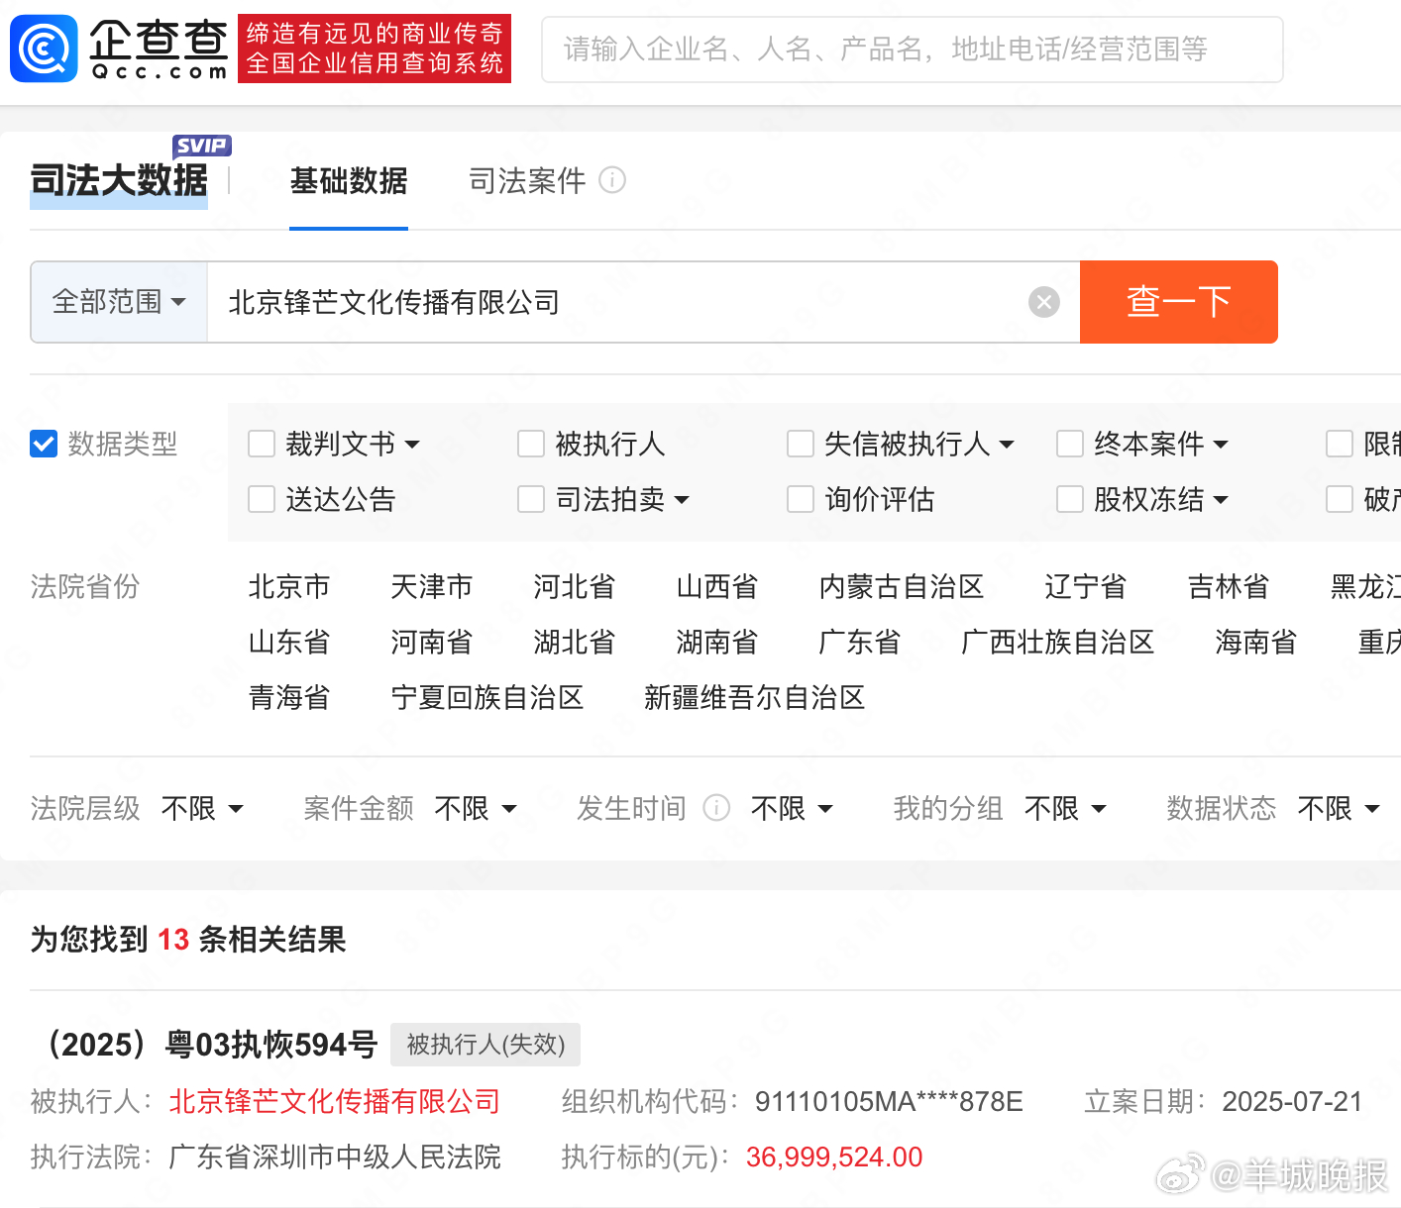Open the 我的分组 不限 dropdown
Viewport: 1401px width, 1208px height.
(1065, 809)
